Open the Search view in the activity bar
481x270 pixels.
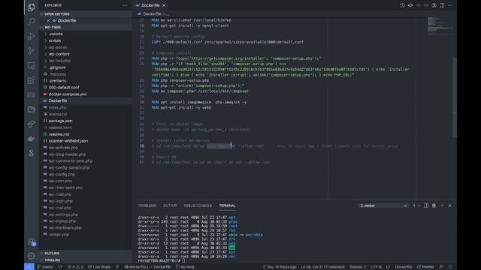pos(32,22)
